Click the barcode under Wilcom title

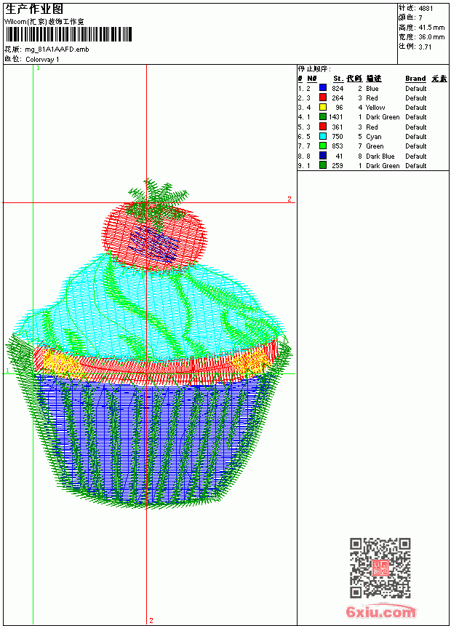pyautogui.click(x=68, y=34)
